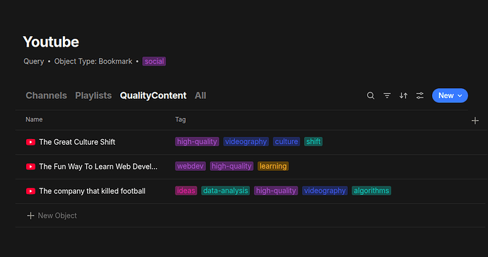
Task: Click high-quality tag in the Web Devel row
Action: click(x=231, y=166)
